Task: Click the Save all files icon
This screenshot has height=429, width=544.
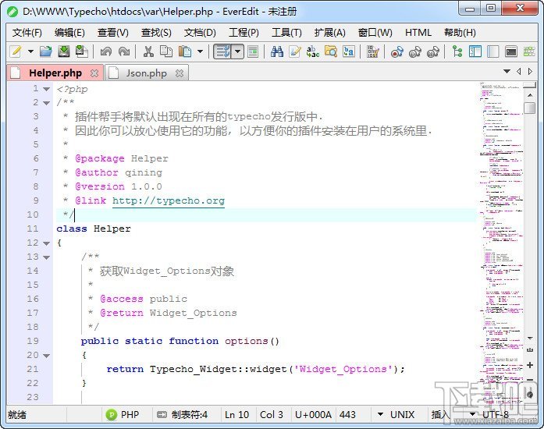Action: pos(81,51)
